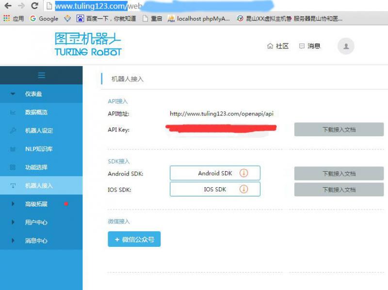Open the 百度一下 bookmark
The height and width of the screenshot is (290, 388).
[x=106, y=18]
